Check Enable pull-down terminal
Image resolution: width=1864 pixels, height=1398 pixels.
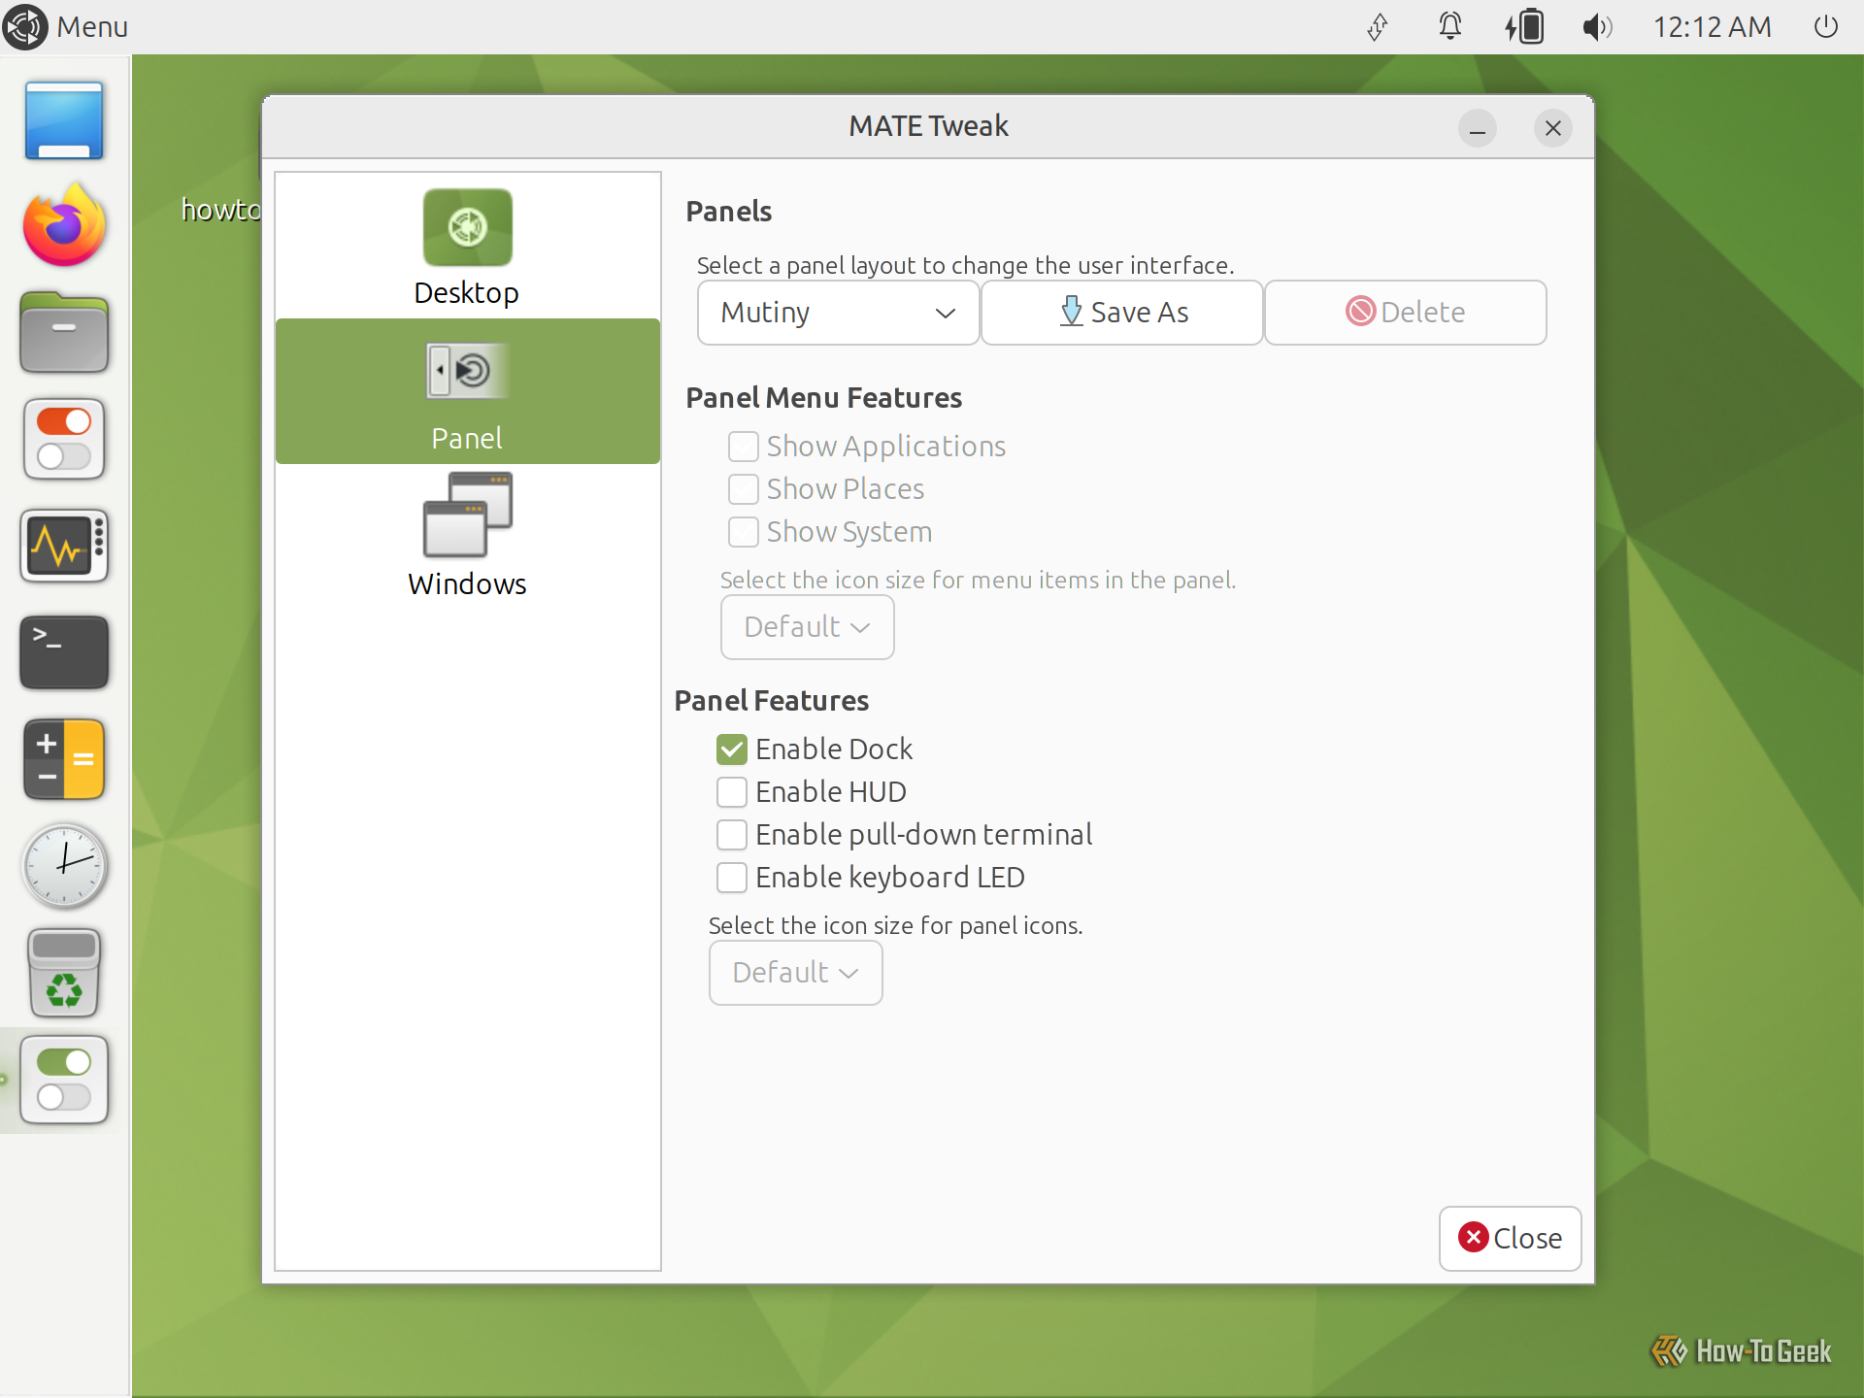(x=732, y=835)
